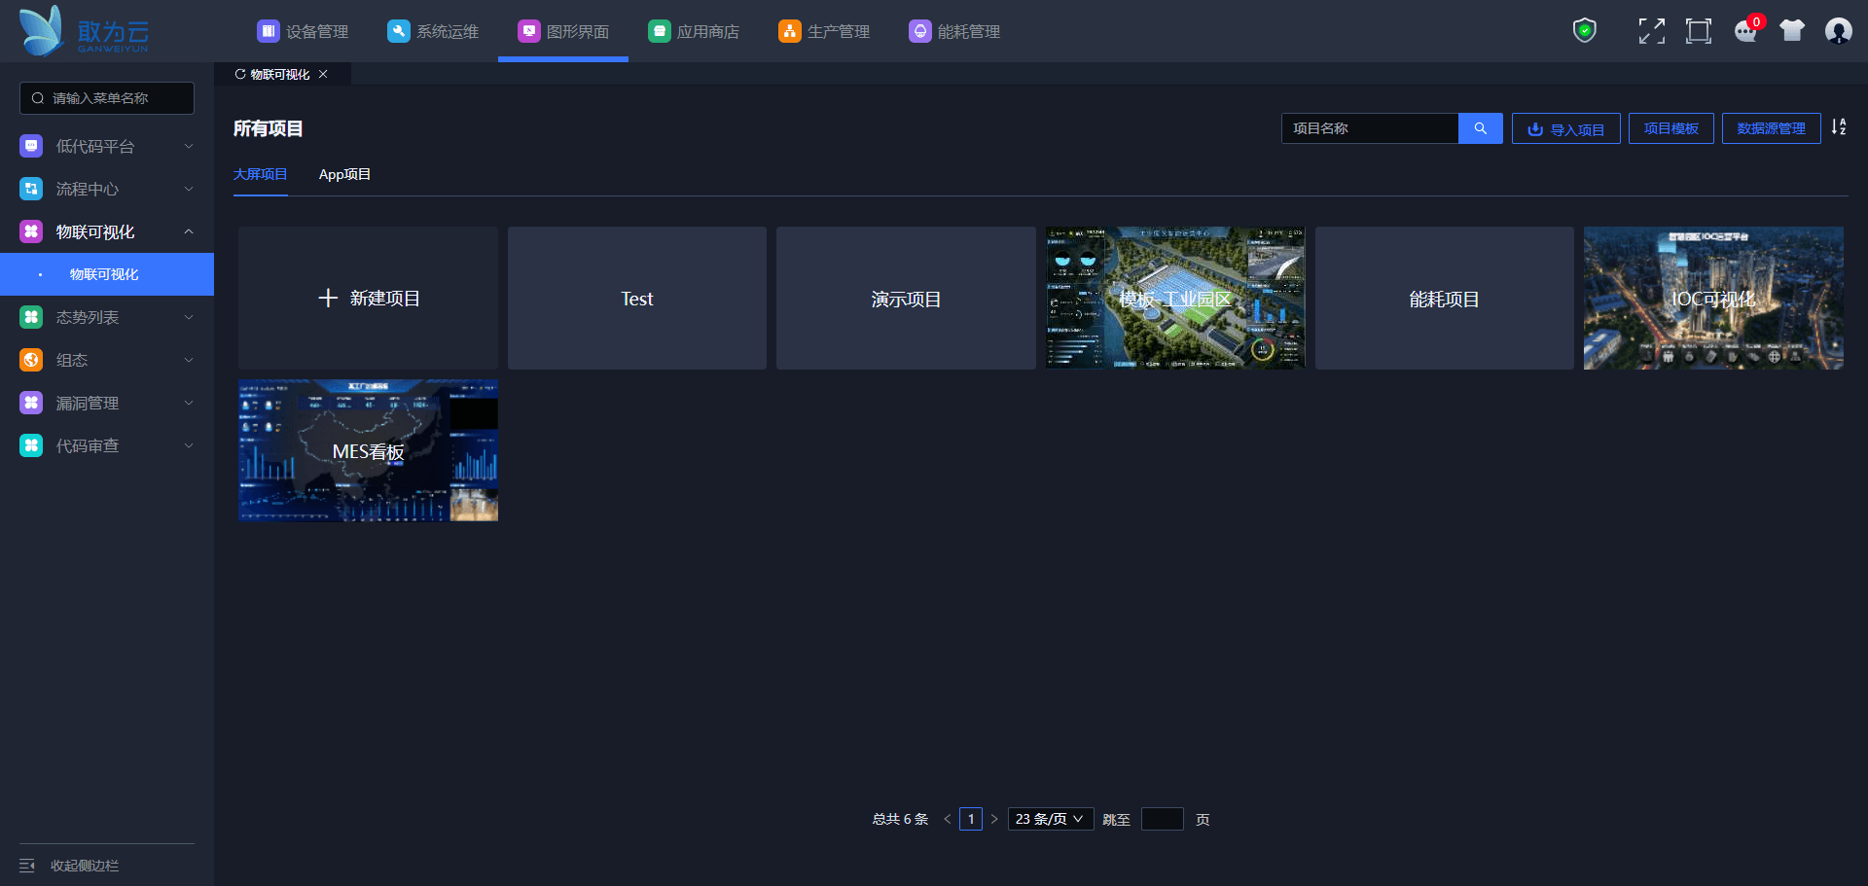Click the 组态 sidebar icon
Image resolution: width=1868 pixels, height=886 pixels.
pos(31,360)
